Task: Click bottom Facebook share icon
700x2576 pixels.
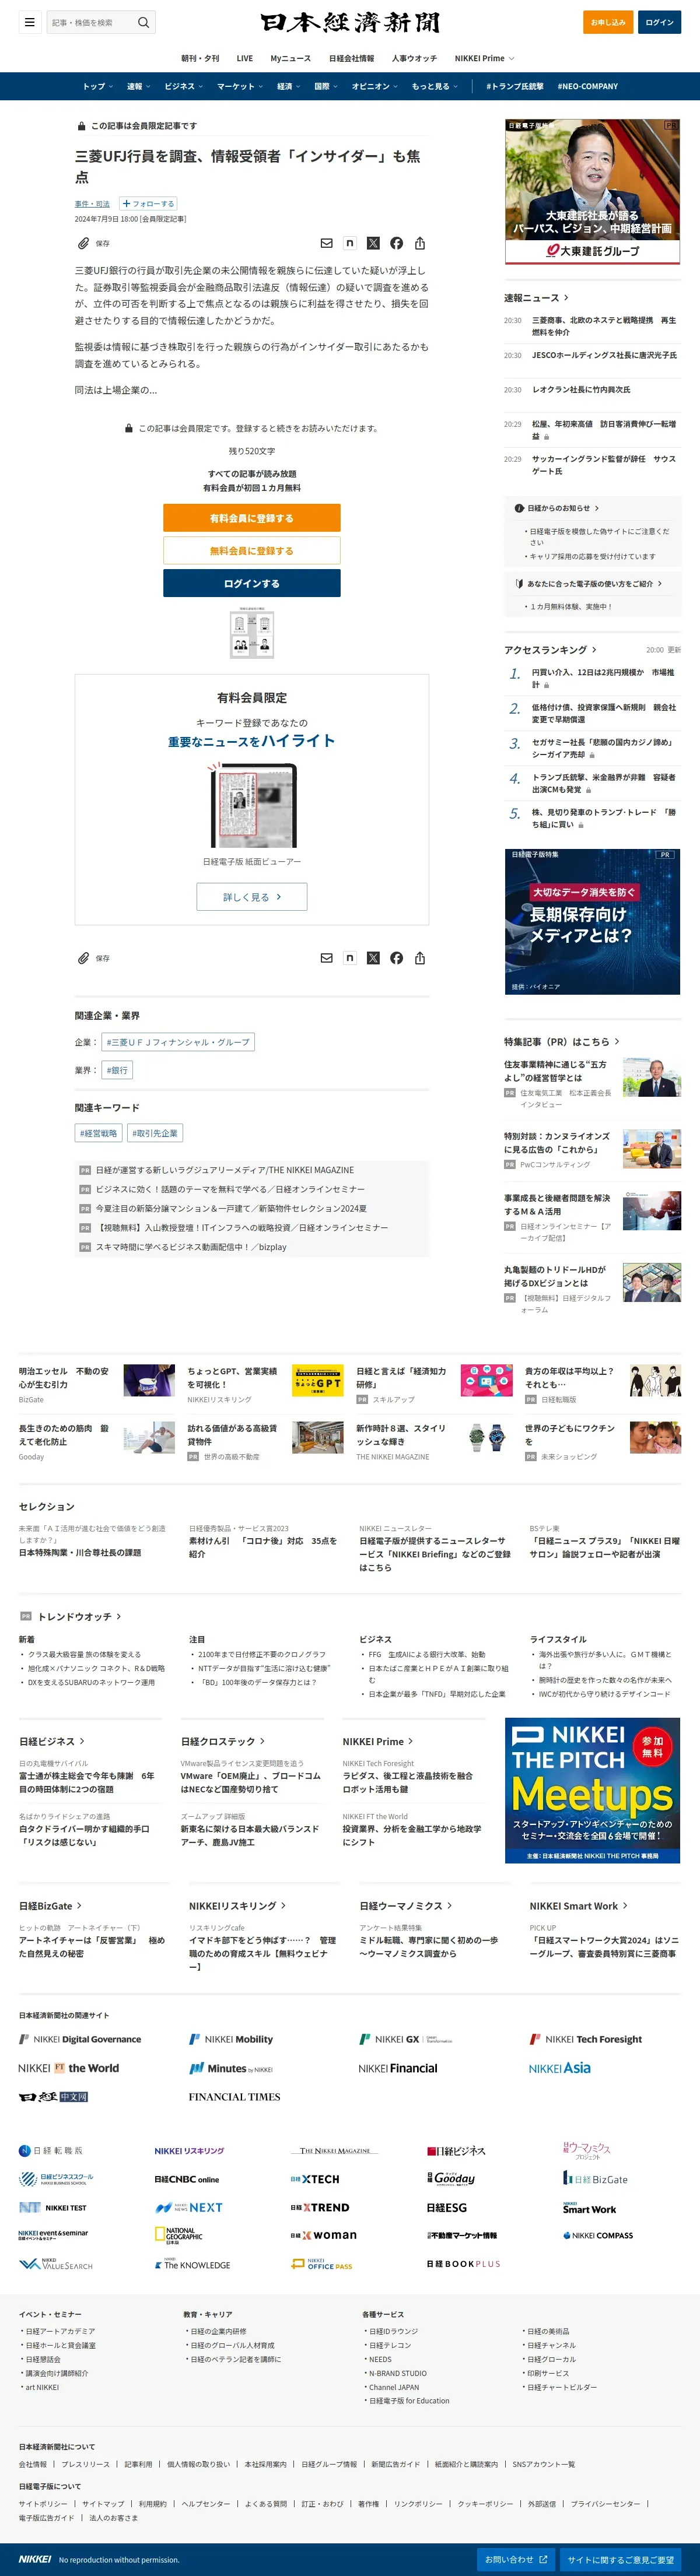Action: pyautogui.click(x=396, y=958)
